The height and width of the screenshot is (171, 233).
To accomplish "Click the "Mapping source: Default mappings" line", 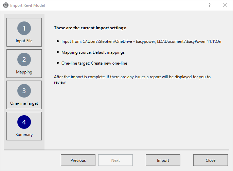I will click(93, 52).
